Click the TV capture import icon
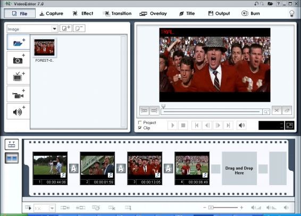 19,77
